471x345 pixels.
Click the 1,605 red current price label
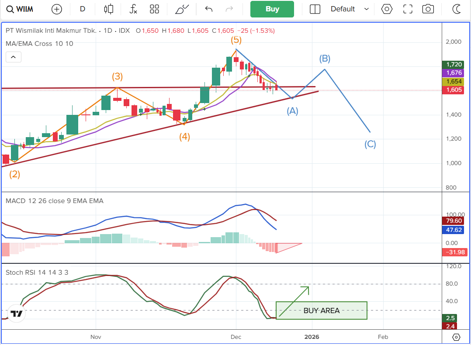point(453,90)
